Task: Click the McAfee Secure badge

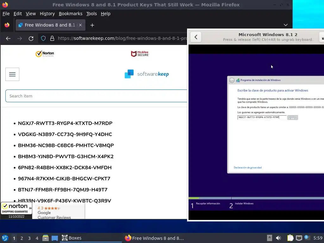Action: click(140, 54)
